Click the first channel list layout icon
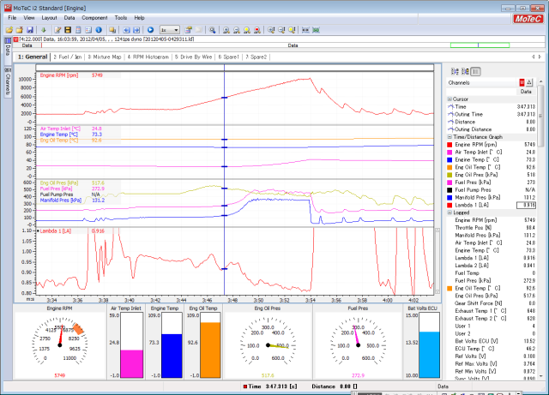Screen dimensions: 549x395 pyautogui.click(x=455, y=71)
